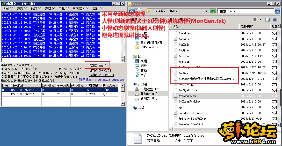The width and height of the screenshot is (282, 146).
Task: Click the ParalysisItemList file icon
Action: [176, 113]
